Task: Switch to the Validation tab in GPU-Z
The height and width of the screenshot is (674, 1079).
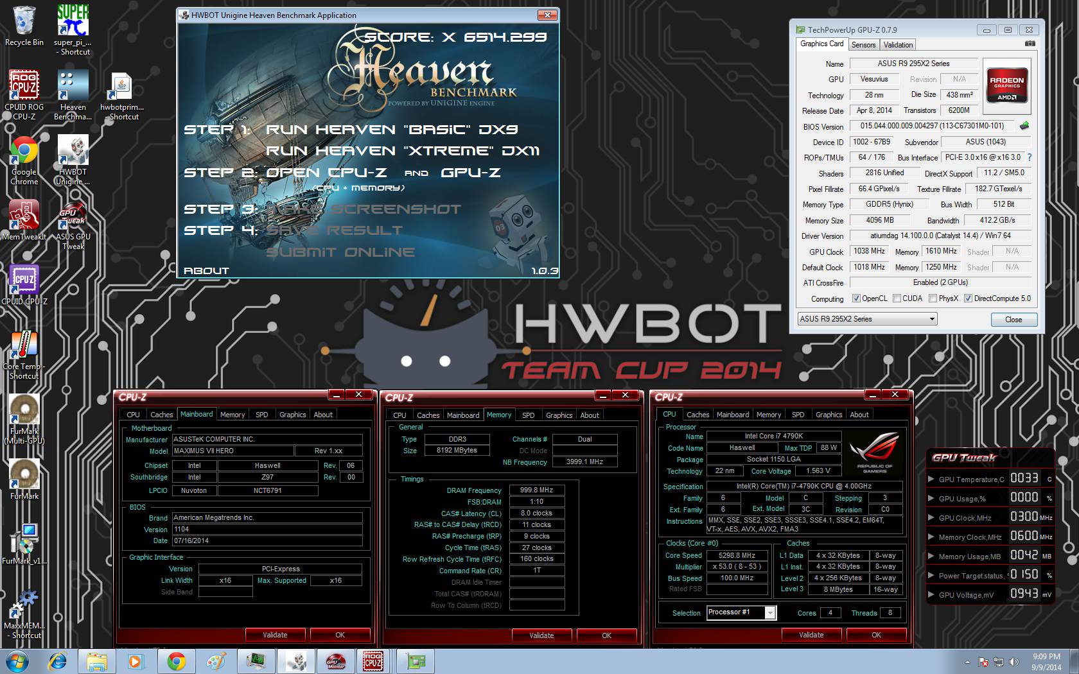Action: pos(898,45)
